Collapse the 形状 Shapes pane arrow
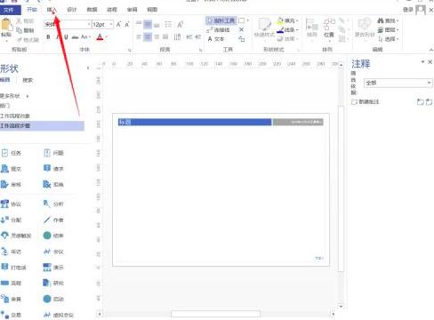The image size is (434, 320). coord(88,68)
